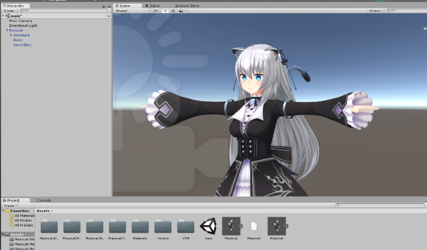Open Hierarchy Create dropdown
Viewport: 427px width, 250px height.
pyautogui.click(x=10, y=11)
